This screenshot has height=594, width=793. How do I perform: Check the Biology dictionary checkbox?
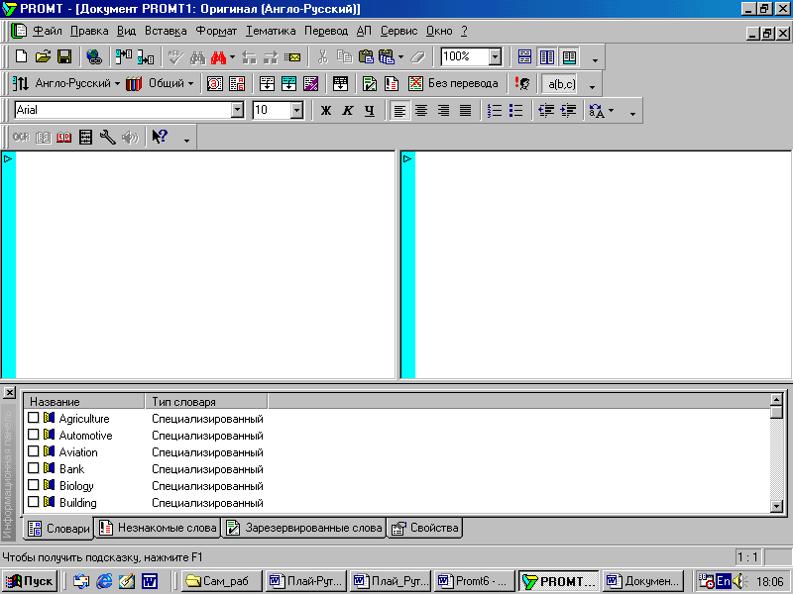point(34,485)
